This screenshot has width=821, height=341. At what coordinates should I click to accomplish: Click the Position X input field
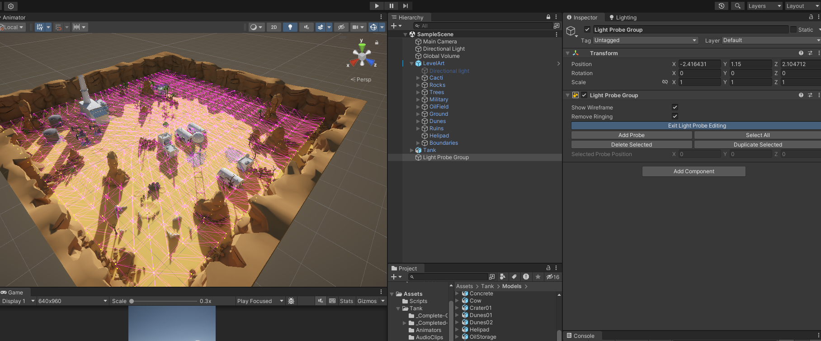(x=700, y=64)
